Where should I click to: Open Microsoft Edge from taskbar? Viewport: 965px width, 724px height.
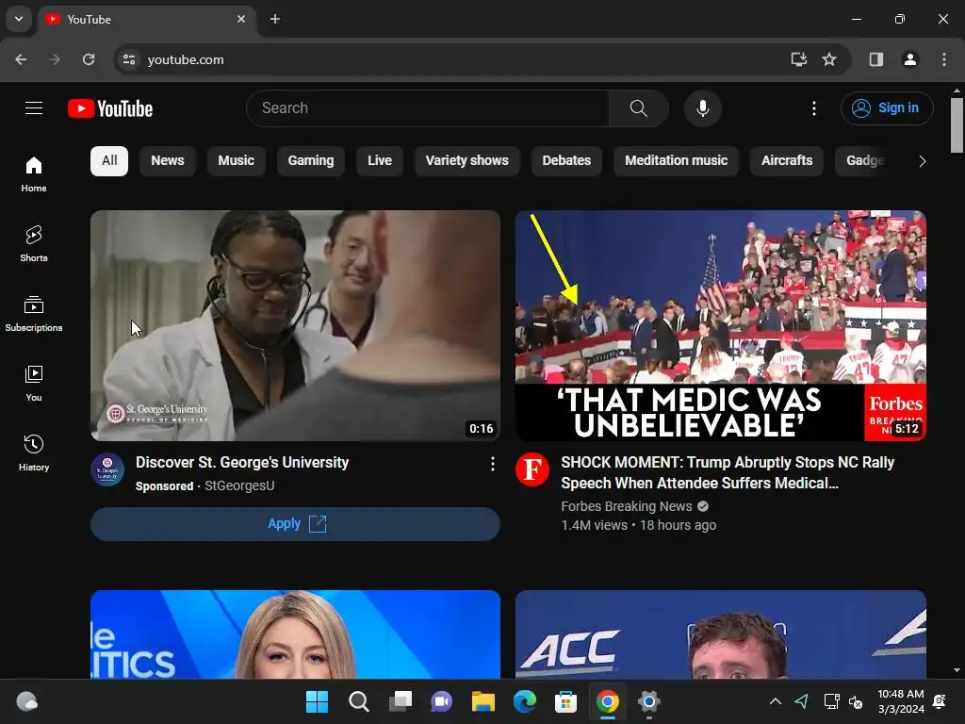pos(524,701)
